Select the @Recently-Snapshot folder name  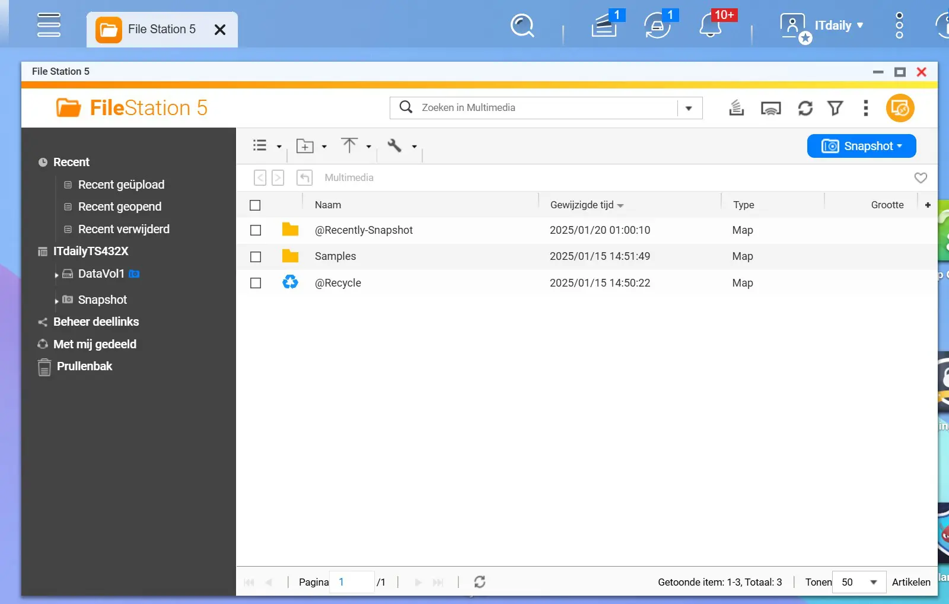point(364,230)
